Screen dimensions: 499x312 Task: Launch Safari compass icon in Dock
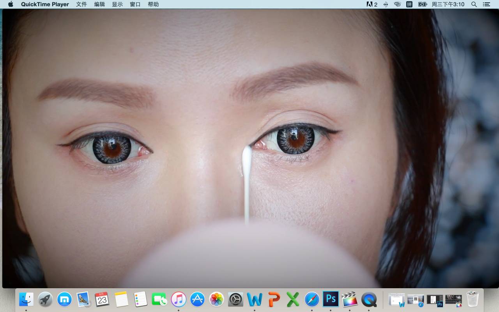coord(312,300)
